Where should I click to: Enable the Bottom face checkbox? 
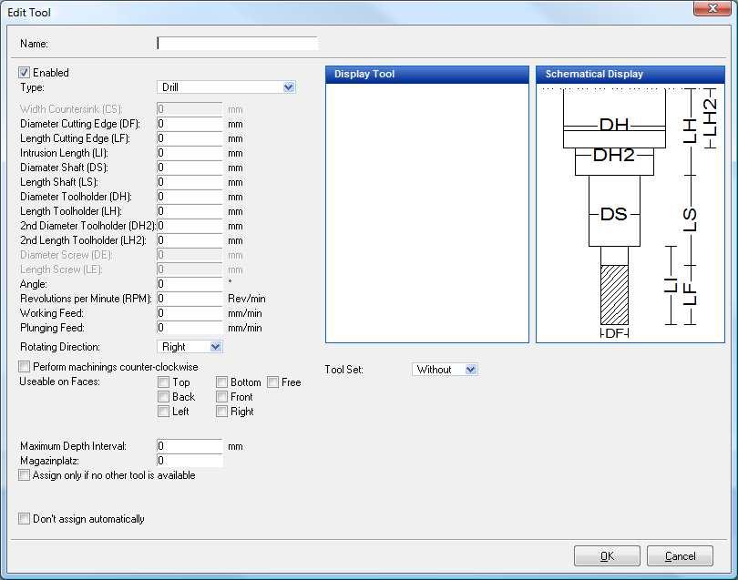[221, 382]
